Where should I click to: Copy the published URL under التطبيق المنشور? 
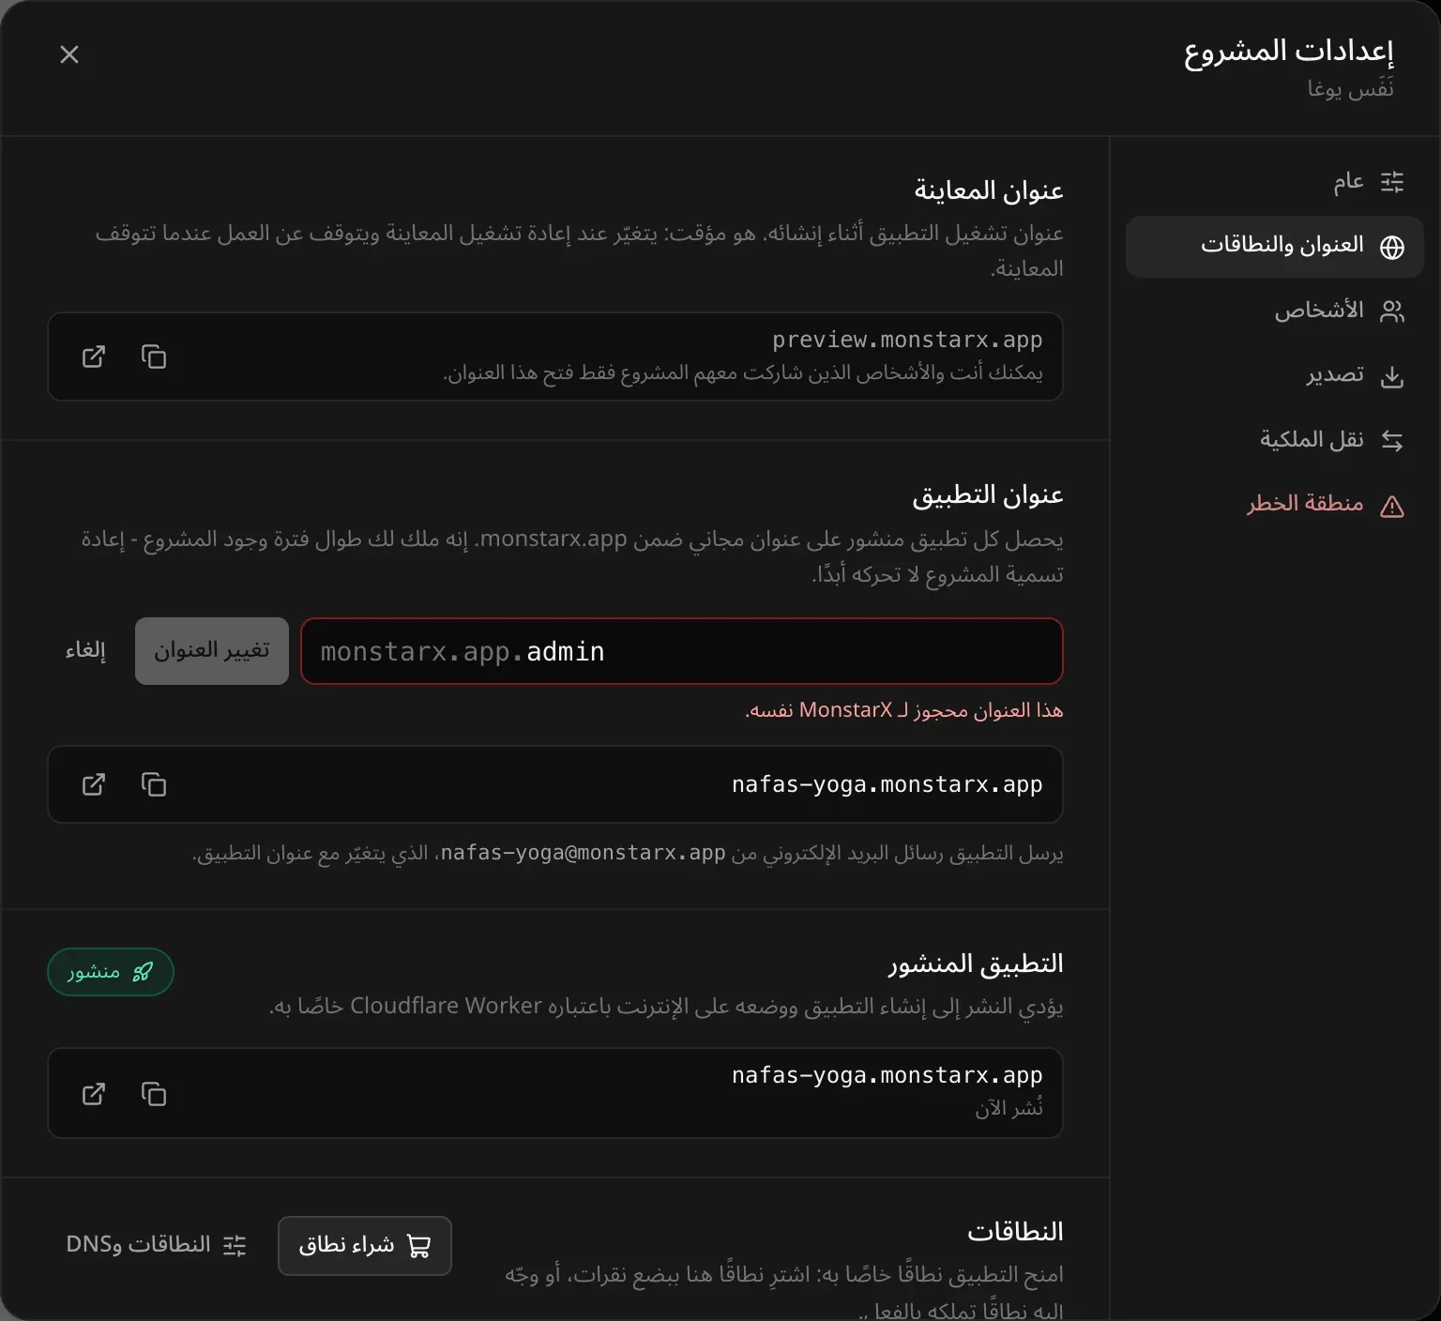pos(154,1094)
